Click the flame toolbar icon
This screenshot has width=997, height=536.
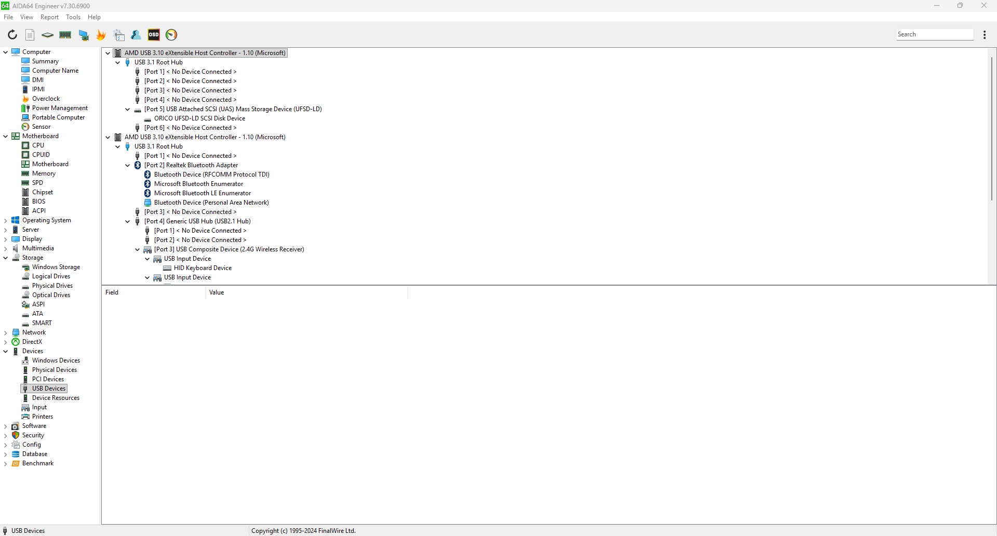(x=101, y=35)
